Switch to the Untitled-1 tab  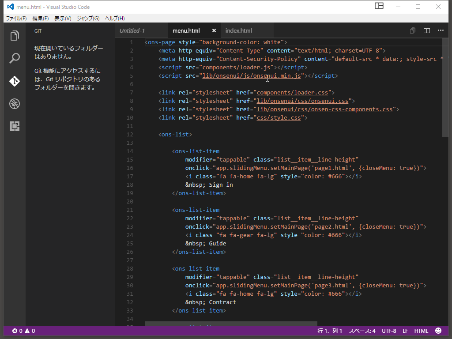[141, 30]
